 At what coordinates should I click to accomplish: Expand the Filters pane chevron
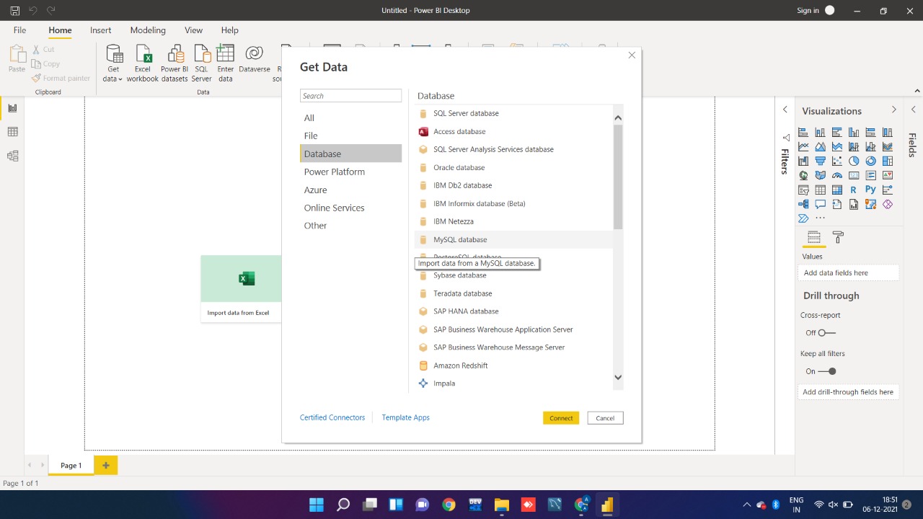click(x=785, y=110)
